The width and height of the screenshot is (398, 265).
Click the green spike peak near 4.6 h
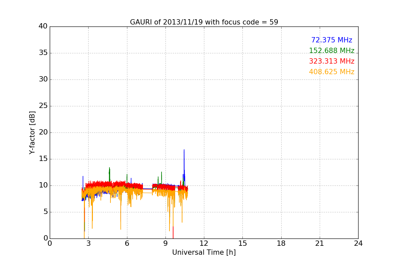point(109,168)
